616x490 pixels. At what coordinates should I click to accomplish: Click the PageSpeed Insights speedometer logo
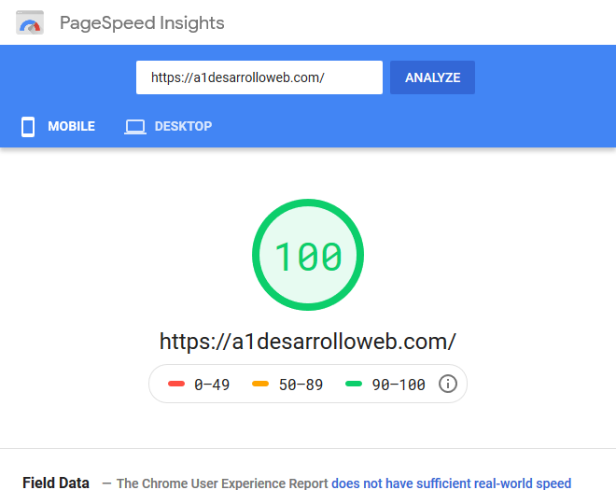(30, 22)
